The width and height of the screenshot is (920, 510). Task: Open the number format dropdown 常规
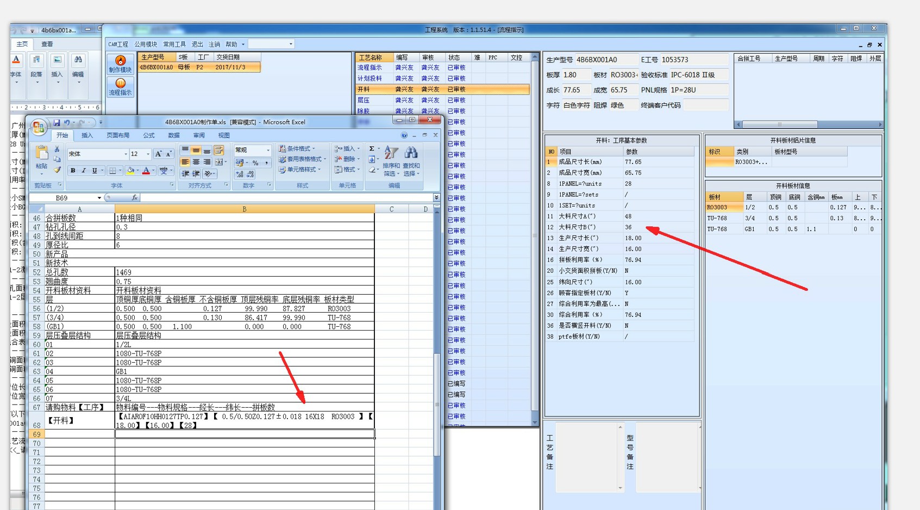(x=268, y=150)
